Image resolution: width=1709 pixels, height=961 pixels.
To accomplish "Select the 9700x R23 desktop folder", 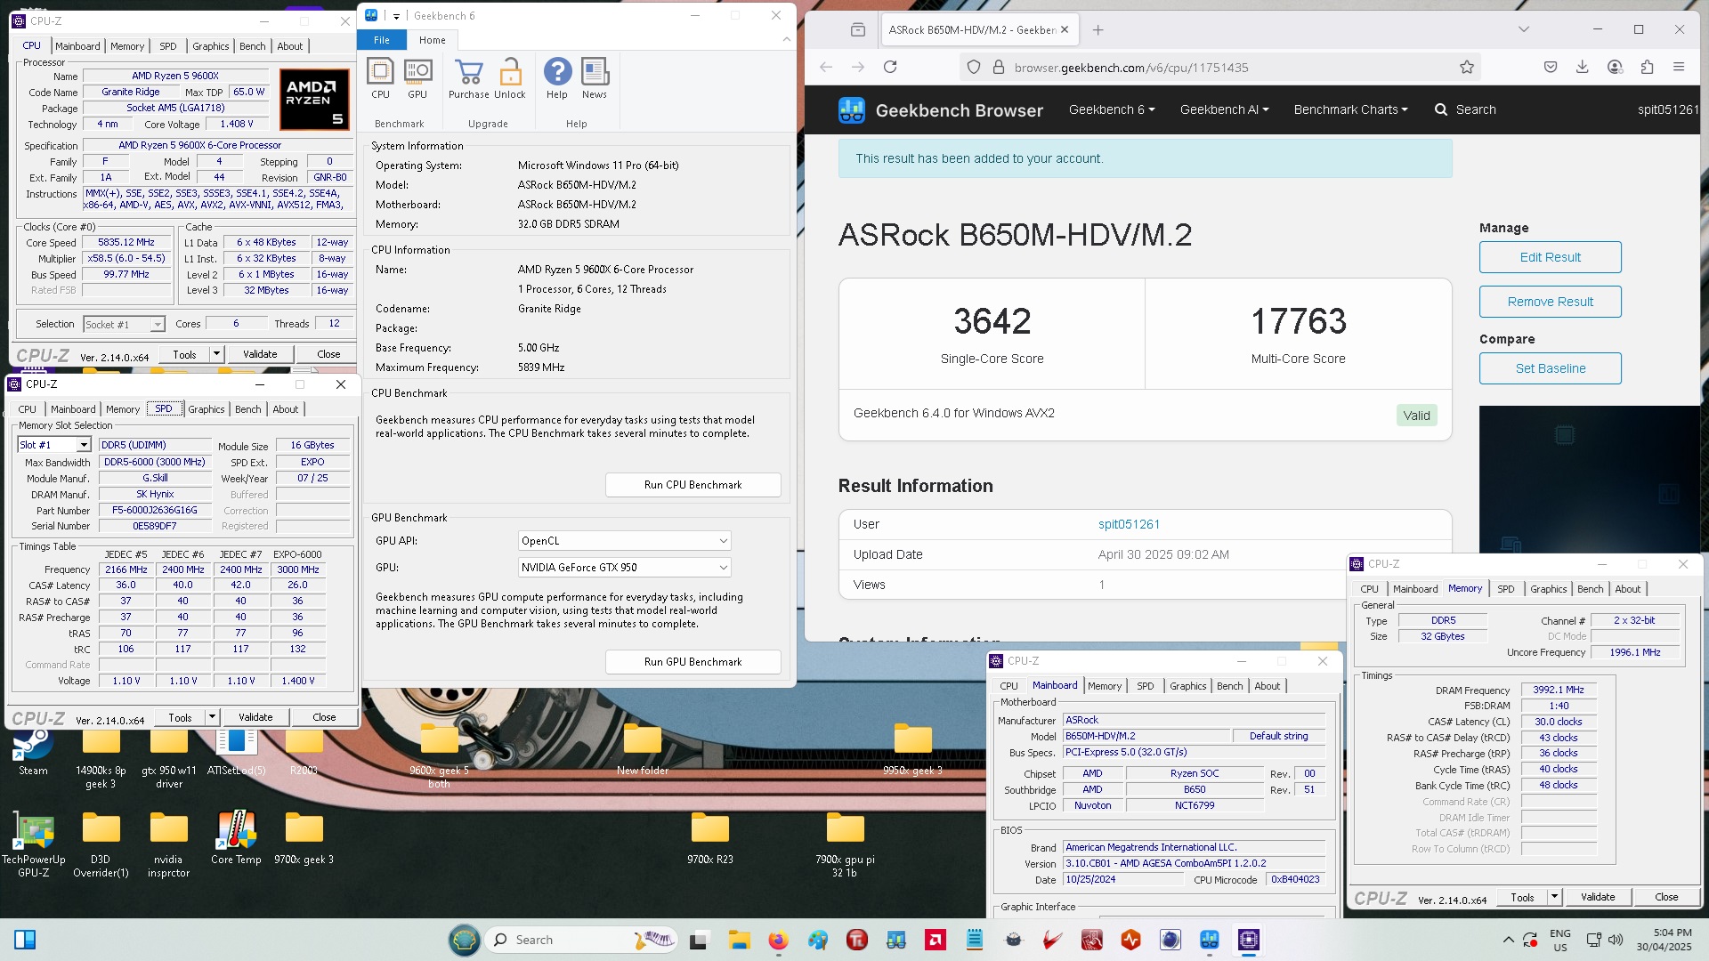I will pos(710,838).
